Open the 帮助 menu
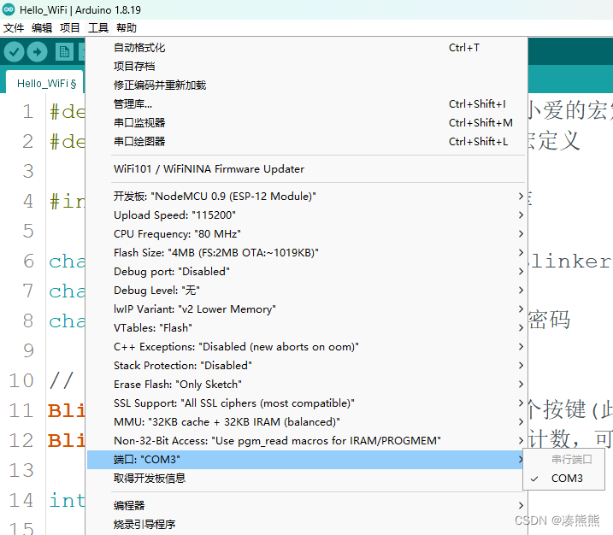This screenshot has width=613, height=535. 127,28
